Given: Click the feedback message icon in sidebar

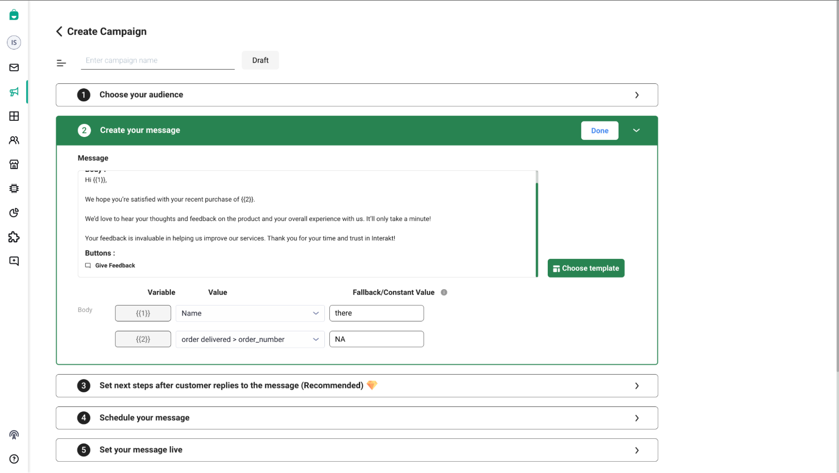Looking at the screenshot, I should pyautogui.click(x=14, y=261).
